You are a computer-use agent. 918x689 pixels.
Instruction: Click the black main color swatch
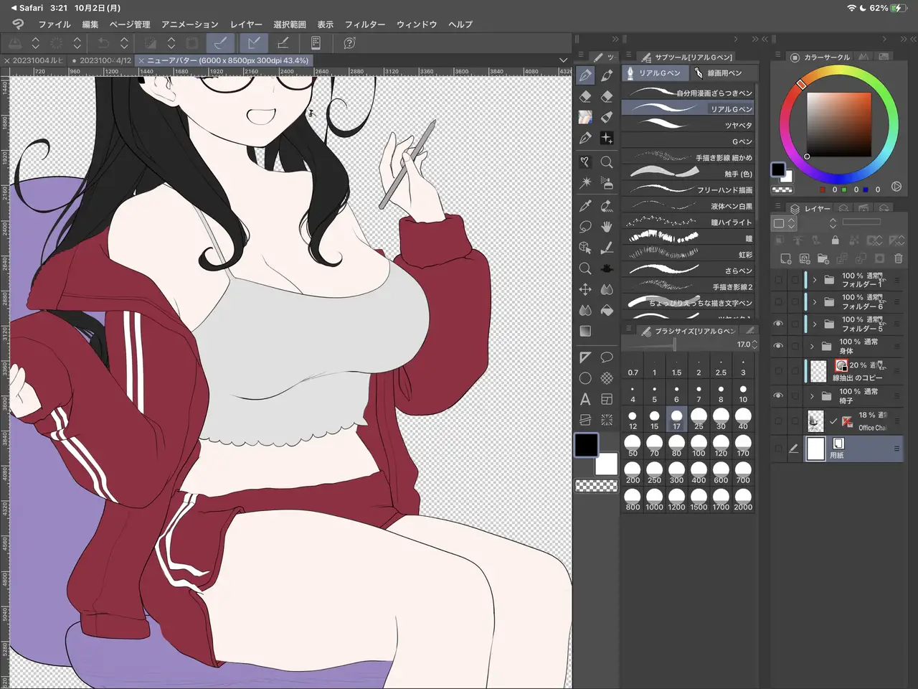(586, 445)
